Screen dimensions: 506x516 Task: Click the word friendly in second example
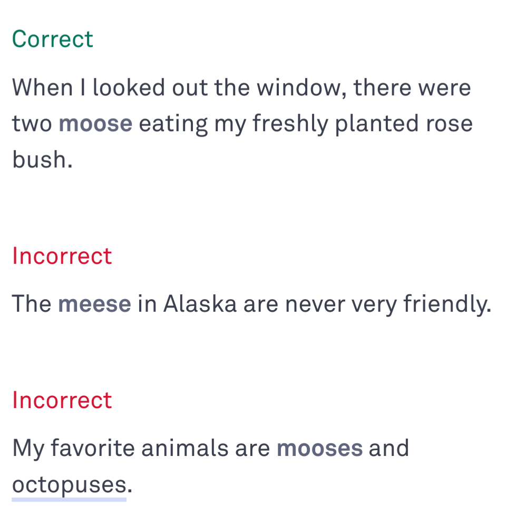coord(445,304)
